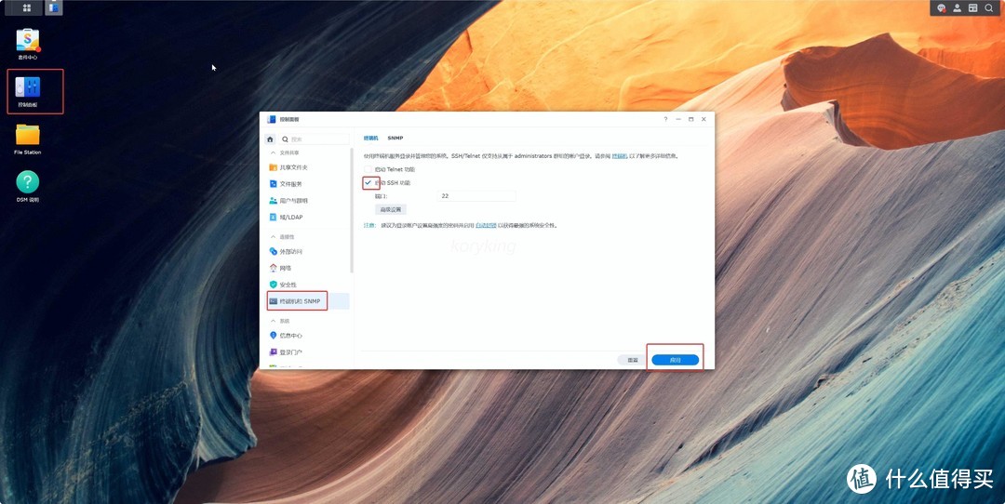The height and width of the screenshot is (504, 1005).
Task: Go to Control Panel home icon
Action: pyautogui.click(x=271, y=139)
